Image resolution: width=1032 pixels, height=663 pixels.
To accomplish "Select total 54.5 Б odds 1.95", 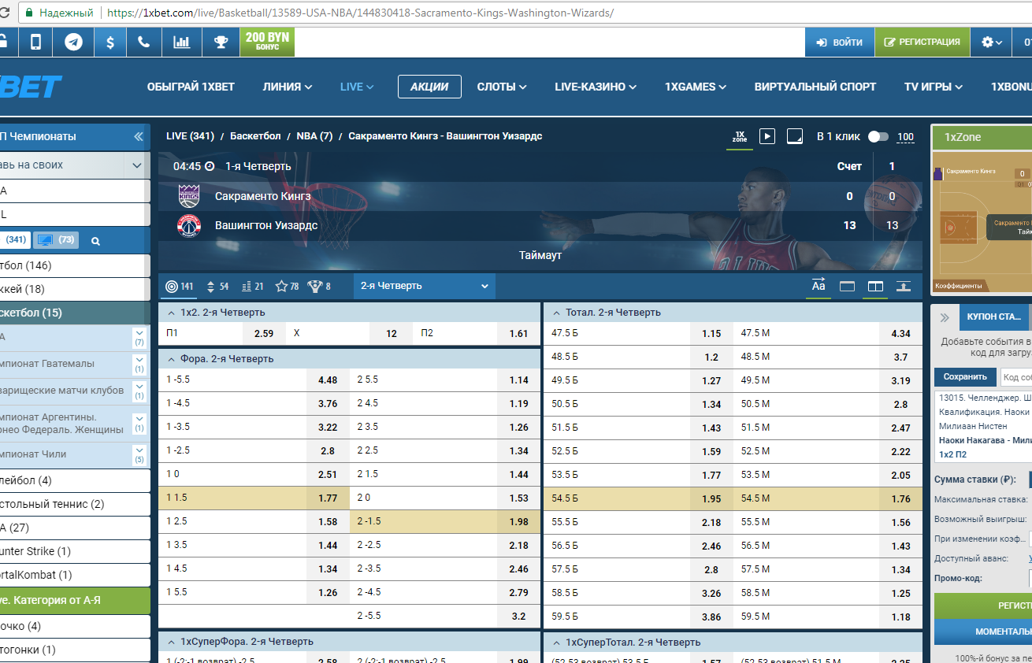I will [x=637, y=498].
